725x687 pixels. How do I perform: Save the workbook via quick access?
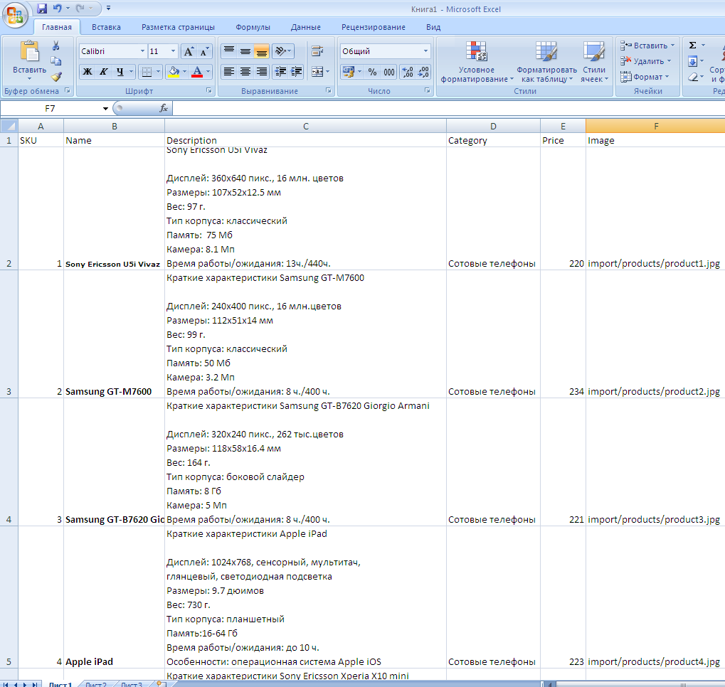tap(42, 9)
